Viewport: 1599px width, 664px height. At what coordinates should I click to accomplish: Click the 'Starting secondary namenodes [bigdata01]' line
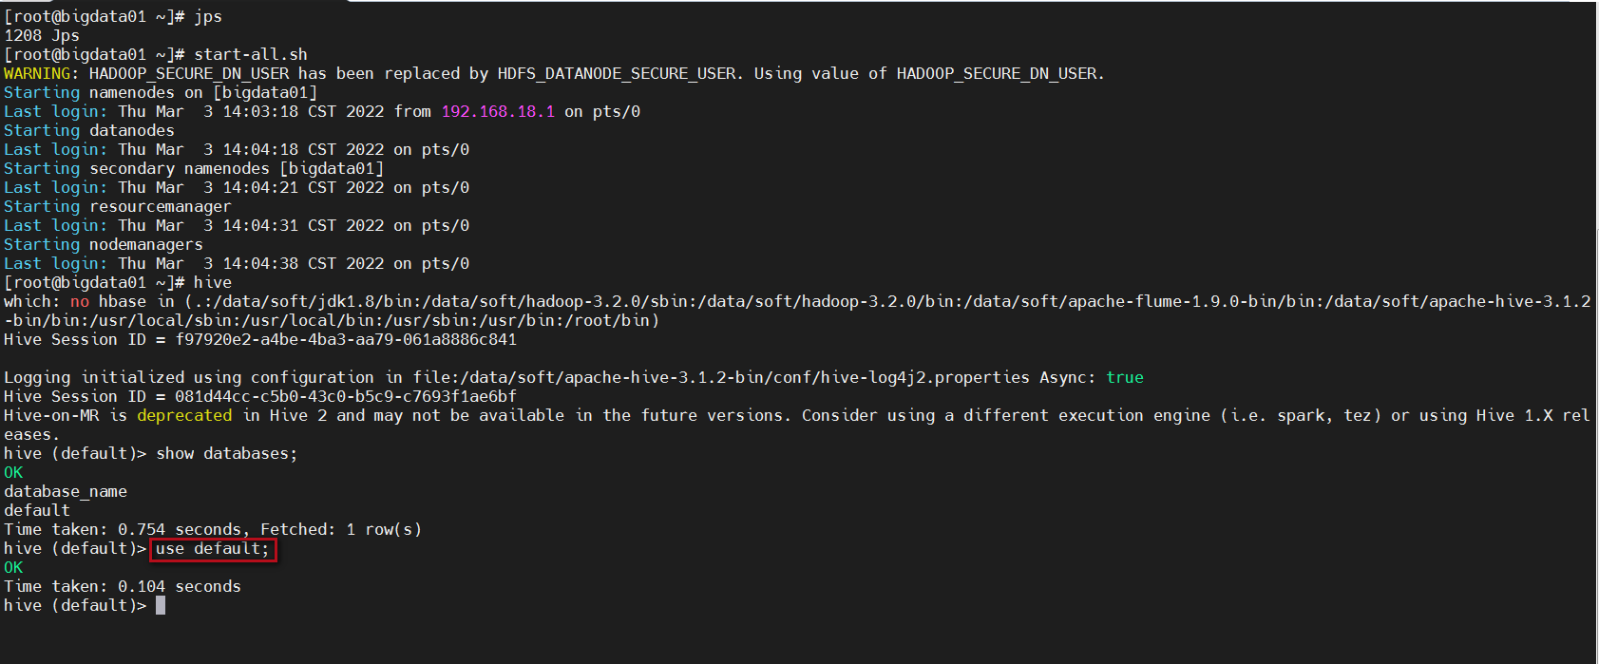(194, 169)
